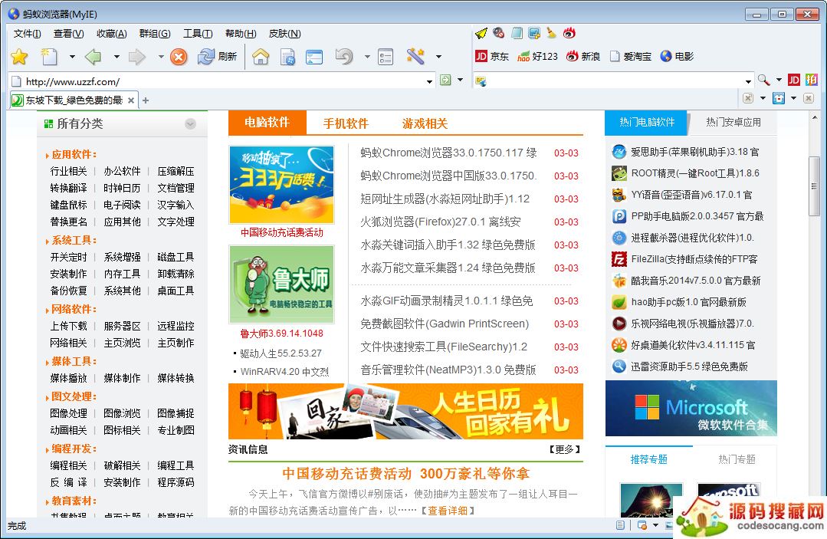Click the magic wand toolbar icon

tap(415, 56)
